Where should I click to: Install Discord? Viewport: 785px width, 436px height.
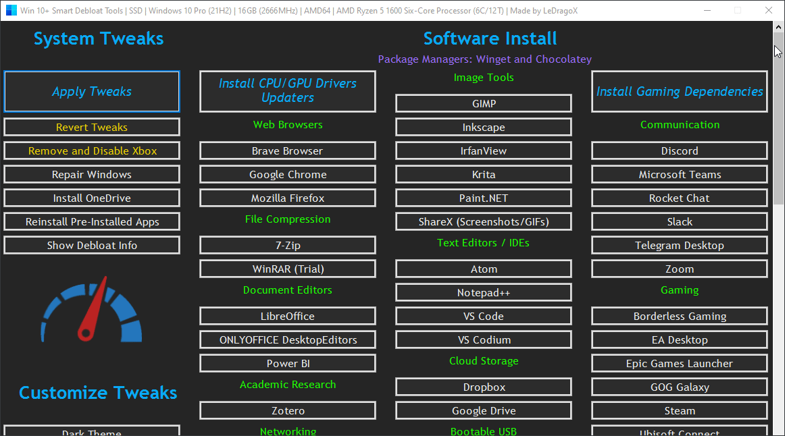tap(680, 151)
